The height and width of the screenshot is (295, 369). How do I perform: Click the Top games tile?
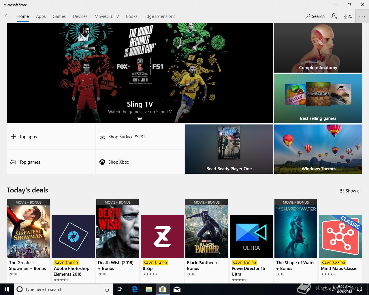(51, 162)
